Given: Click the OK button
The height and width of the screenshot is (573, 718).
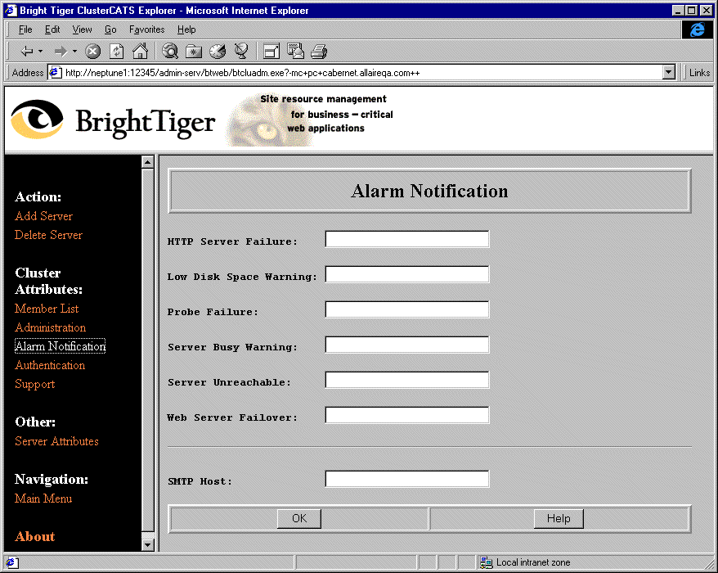Looking at the screenshot, I should (298, 518).
